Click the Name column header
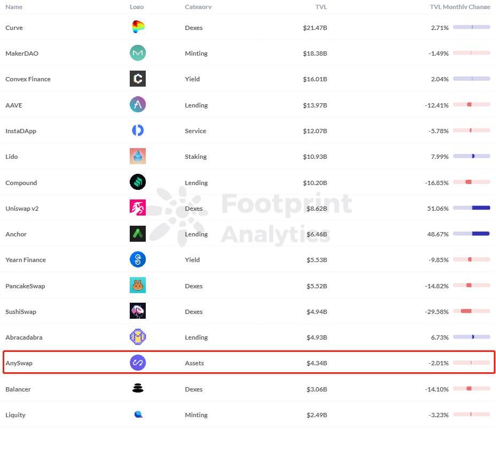The height and width of the screenshot is (453, 496). click(14, 7)
